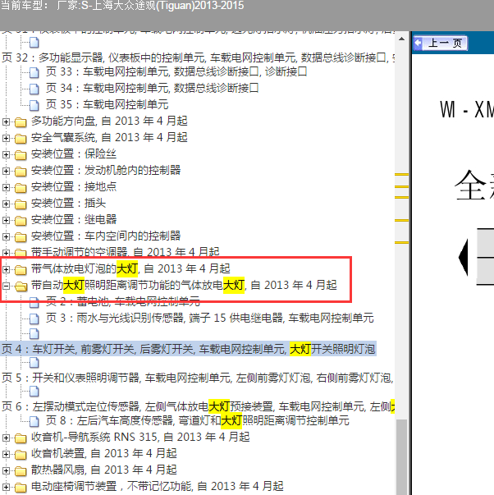Click folder icon of 安装位置：继电器
Image resolution: width=494 pixels, height=495 pixels.
(21, 220)
